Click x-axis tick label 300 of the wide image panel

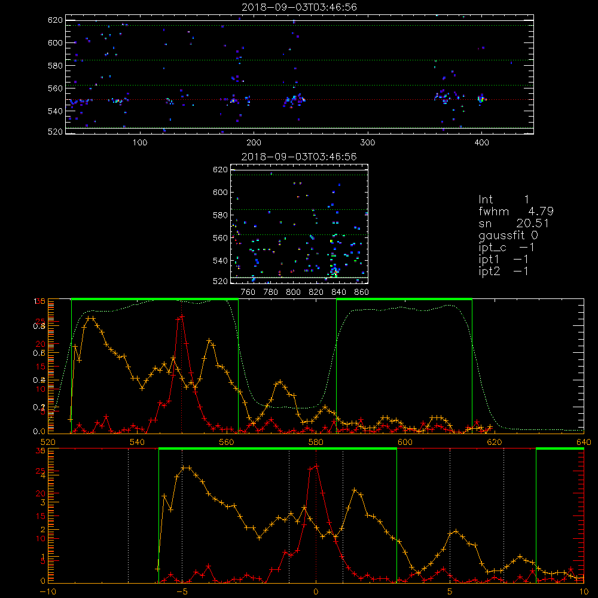tap(368, 143)
